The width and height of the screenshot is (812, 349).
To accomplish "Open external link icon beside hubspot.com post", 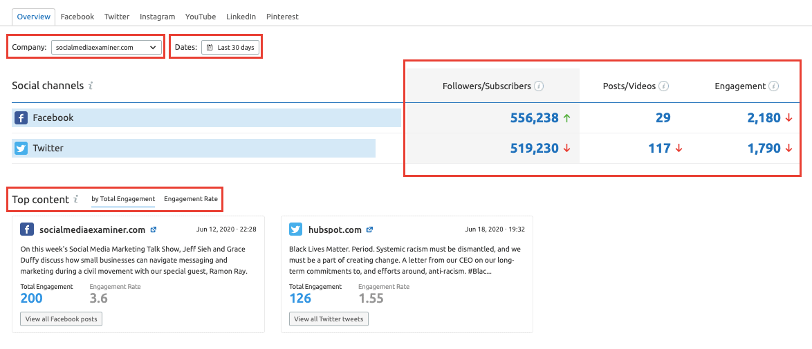I will [x=369, y=230].
